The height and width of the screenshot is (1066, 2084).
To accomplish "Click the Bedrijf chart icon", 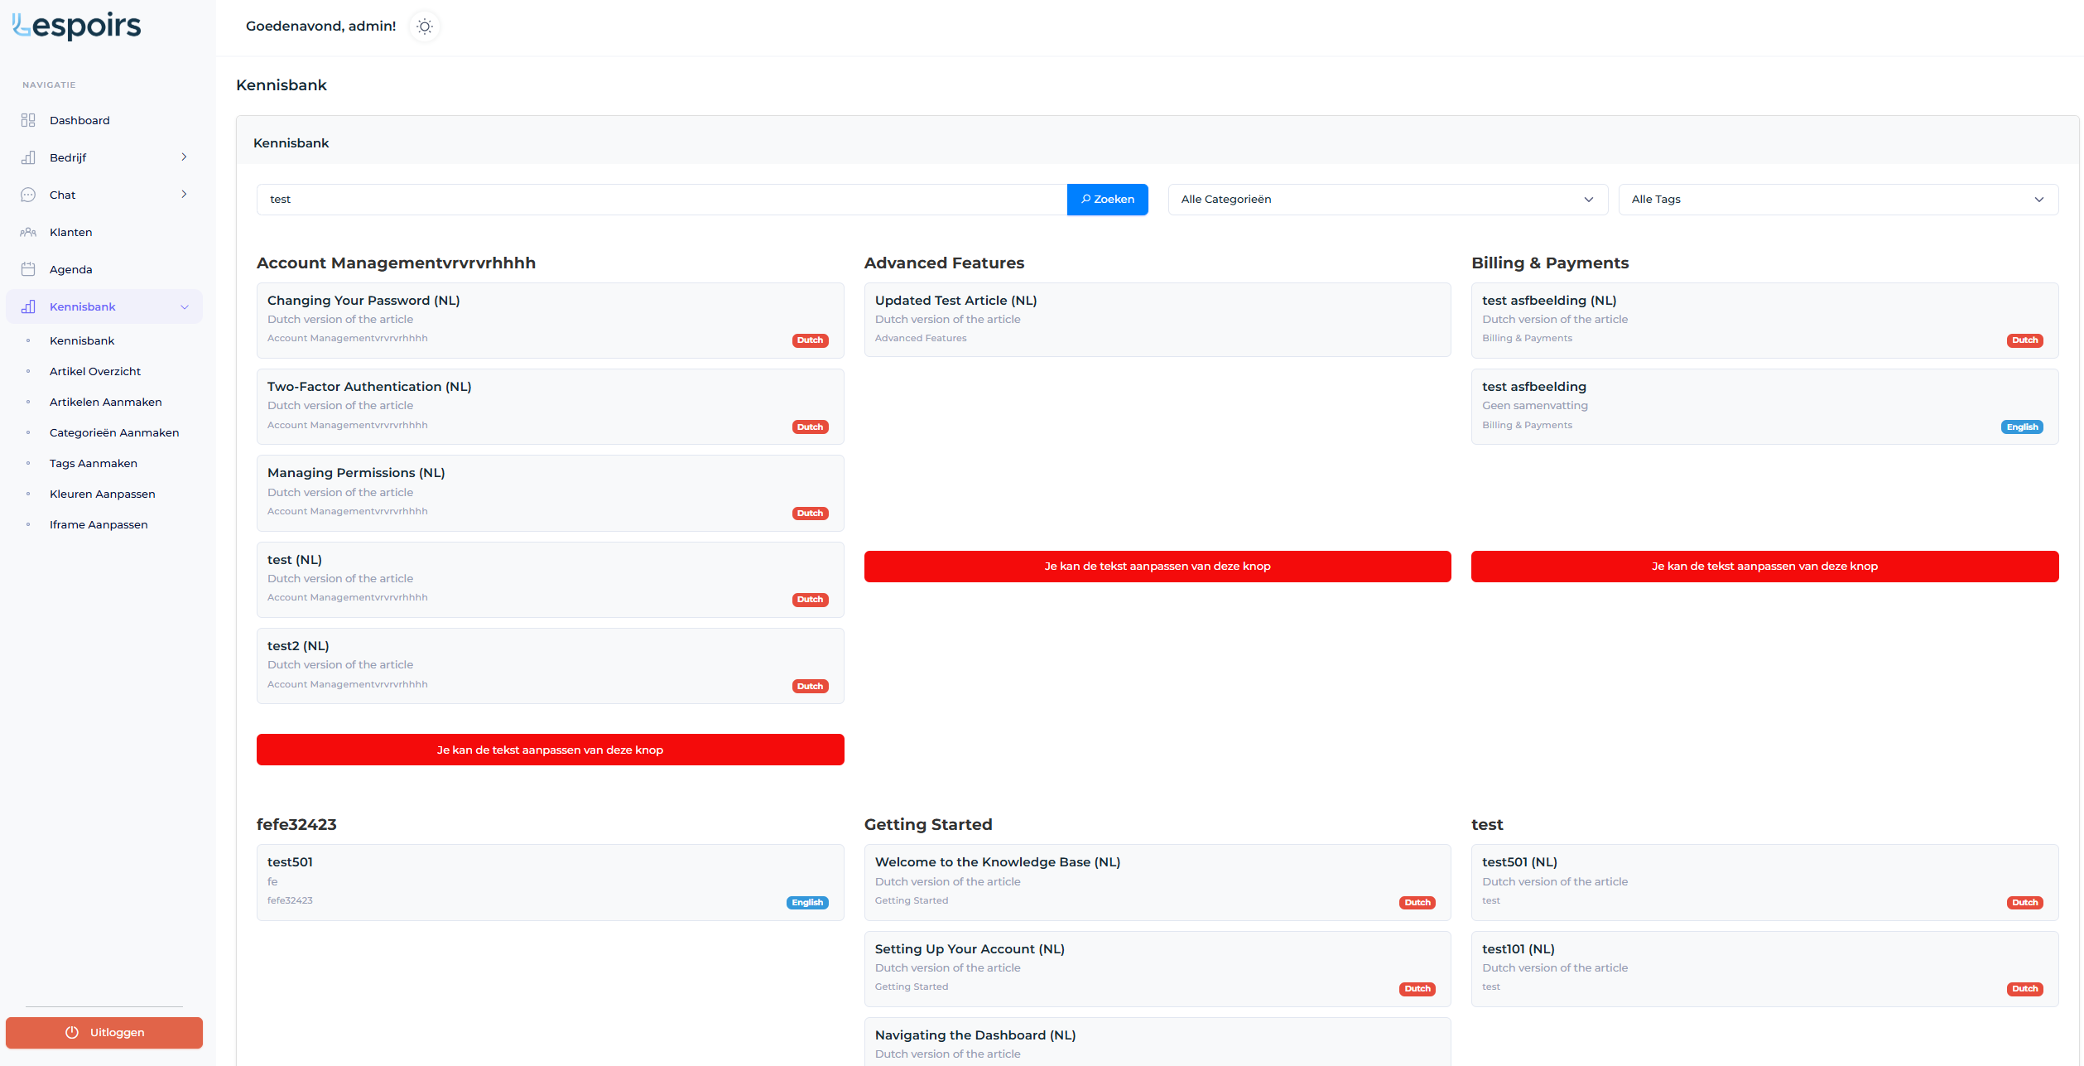I will 28,157.
